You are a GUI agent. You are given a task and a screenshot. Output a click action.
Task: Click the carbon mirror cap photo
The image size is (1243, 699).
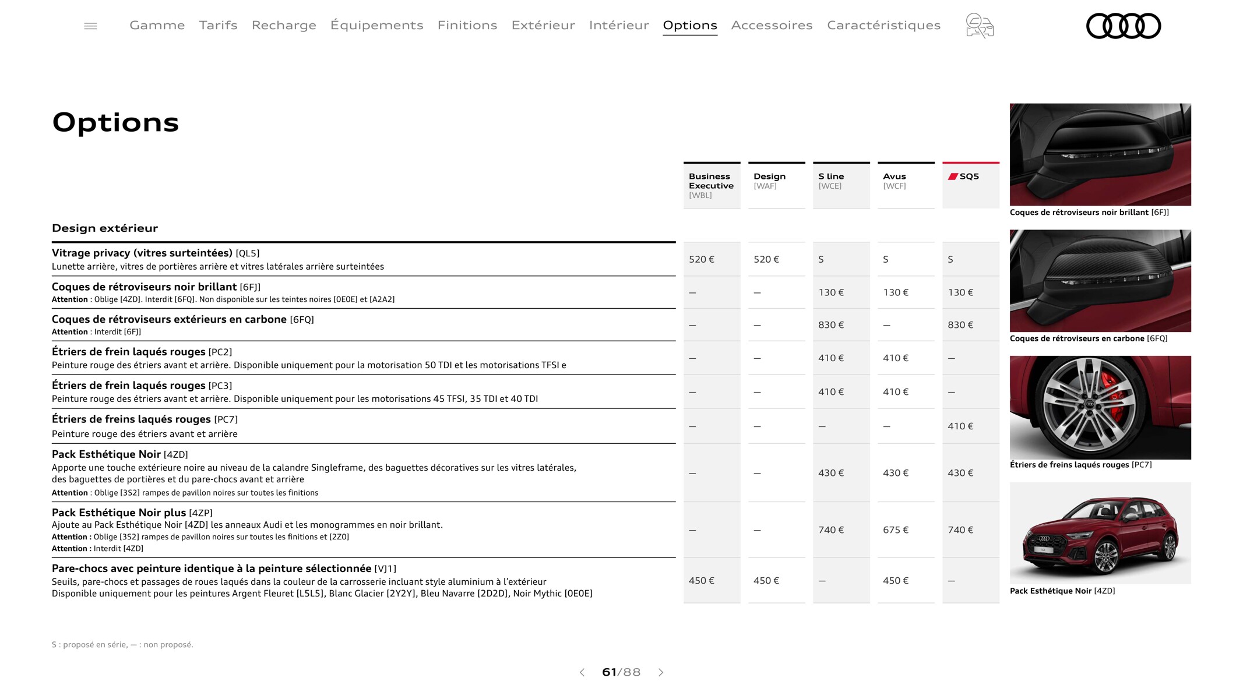point(1100,281)
